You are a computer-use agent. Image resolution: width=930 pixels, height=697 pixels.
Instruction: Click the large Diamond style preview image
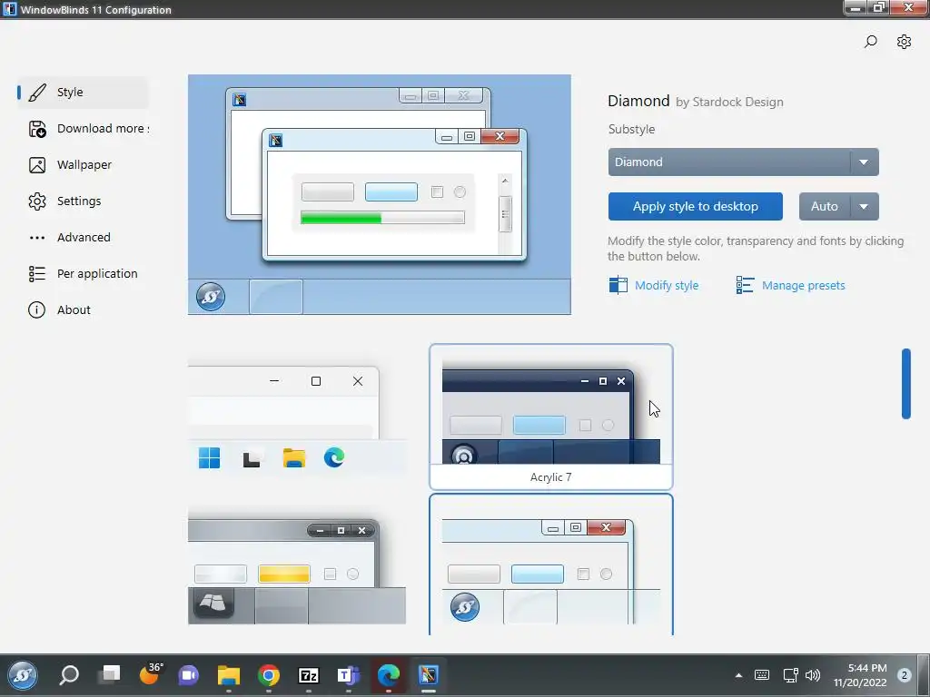point(380,194)
